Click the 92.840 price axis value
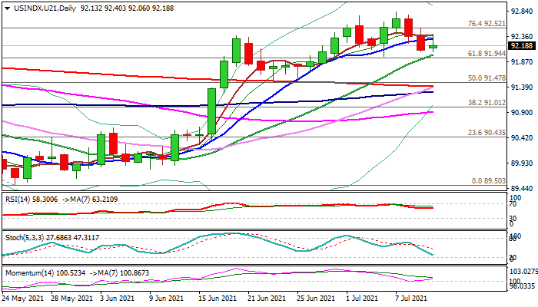Image resolution: width=538 pixels, height=307 pixels. tap(521, 12)
